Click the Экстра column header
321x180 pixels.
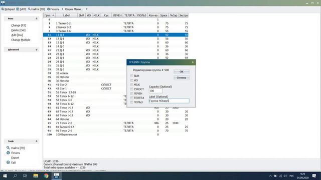tap(183, 15)
